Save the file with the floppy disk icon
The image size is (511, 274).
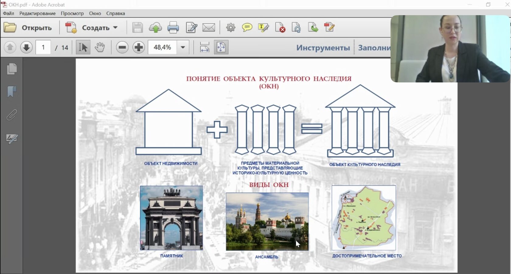click(x=137, y=28)
